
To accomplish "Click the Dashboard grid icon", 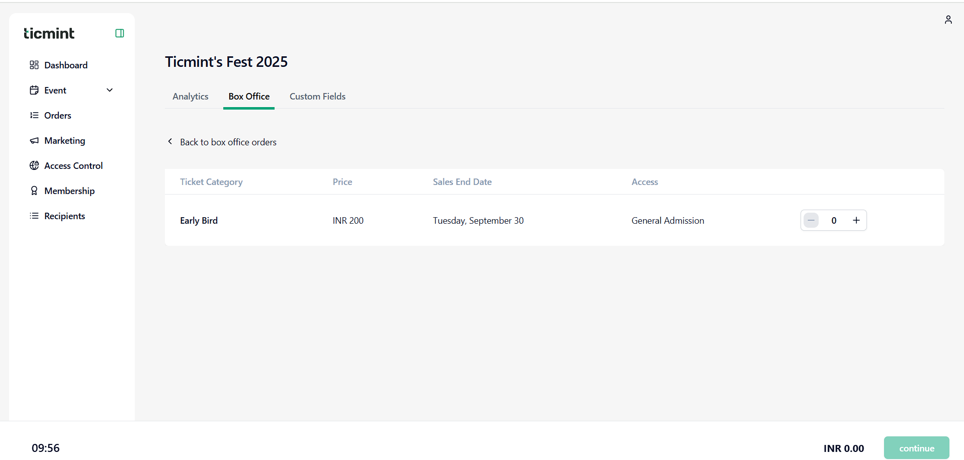I will pyautogui.click(x=34, y=65).
